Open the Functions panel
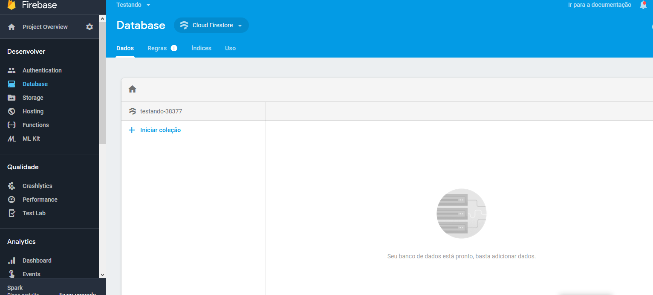 (35, 124)
